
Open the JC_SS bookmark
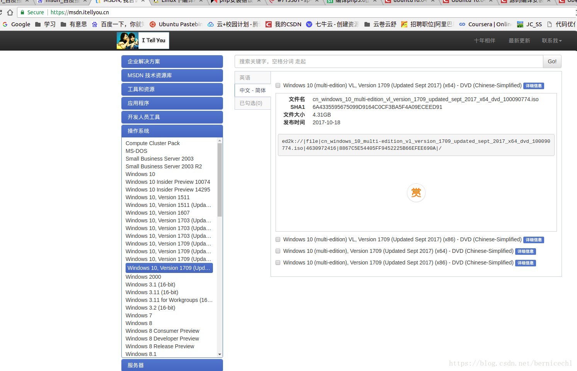tap(529, 24)
